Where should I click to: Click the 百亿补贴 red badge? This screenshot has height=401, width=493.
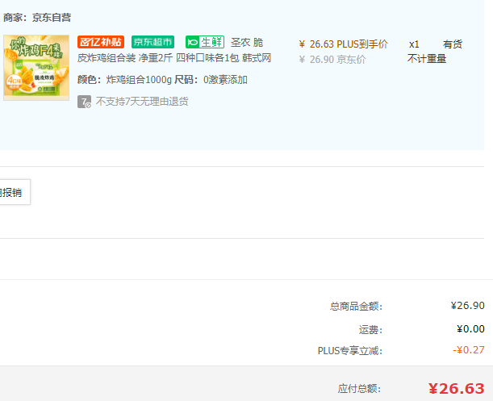(x=101, y=42)
